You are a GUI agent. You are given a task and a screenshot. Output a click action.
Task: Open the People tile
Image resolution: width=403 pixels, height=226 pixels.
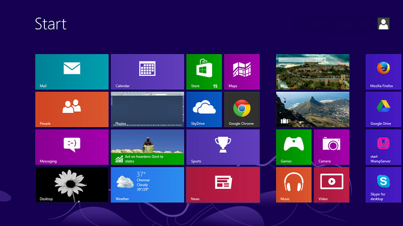click(72, 109)
